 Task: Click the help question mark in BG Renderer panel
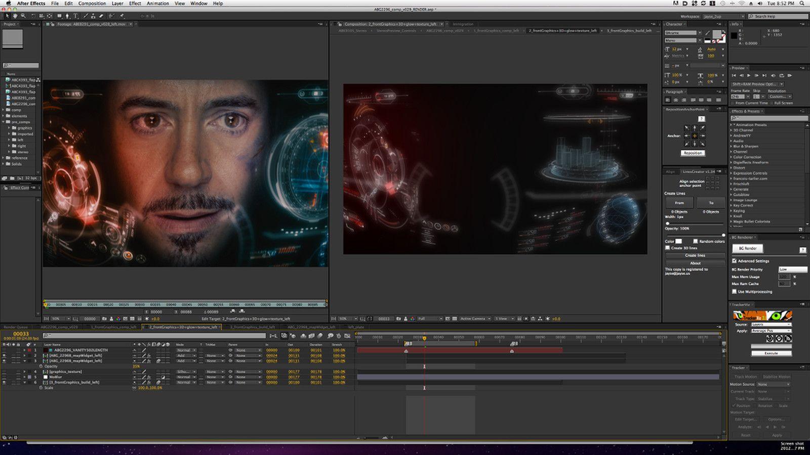click(x=803, y=249)
